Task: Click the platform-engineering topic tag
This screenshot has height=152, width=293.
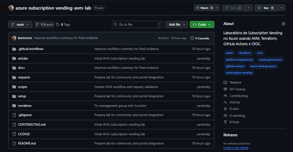Action: (239, 60)
